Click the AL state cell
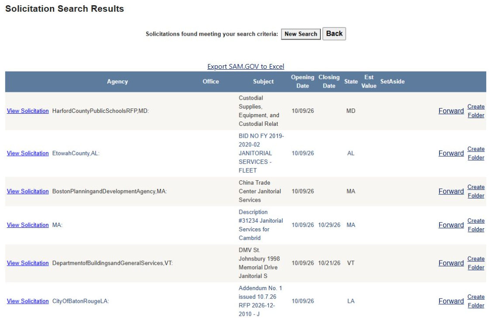This screenshot has width=491, height=318. 351,153
